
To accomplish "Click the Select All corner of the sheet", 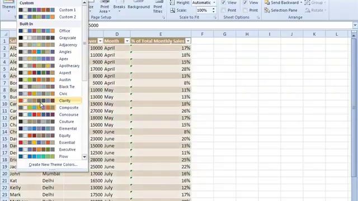I will pyautogui.click(x=4, y=34).
